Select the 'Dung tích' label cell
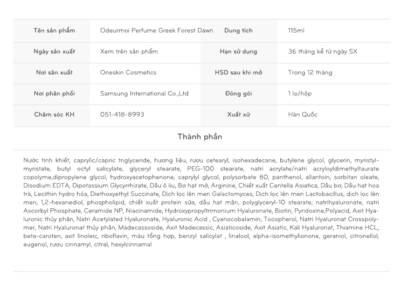Viewport: 401px width, 290px height. click(x=238, y=31)
